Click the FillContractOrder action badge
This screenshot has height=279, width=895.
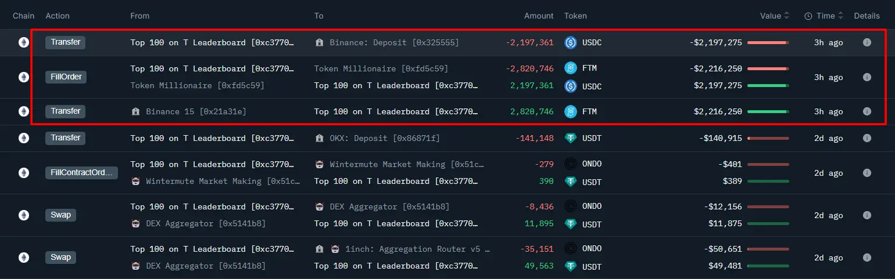pos(81,173)
